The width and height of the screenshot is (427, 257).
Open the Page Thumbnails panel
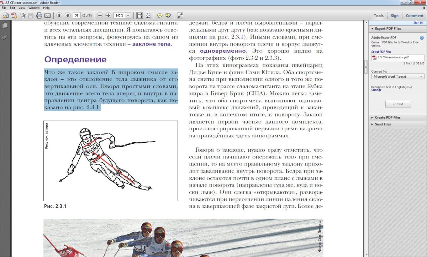coord(5,26)
